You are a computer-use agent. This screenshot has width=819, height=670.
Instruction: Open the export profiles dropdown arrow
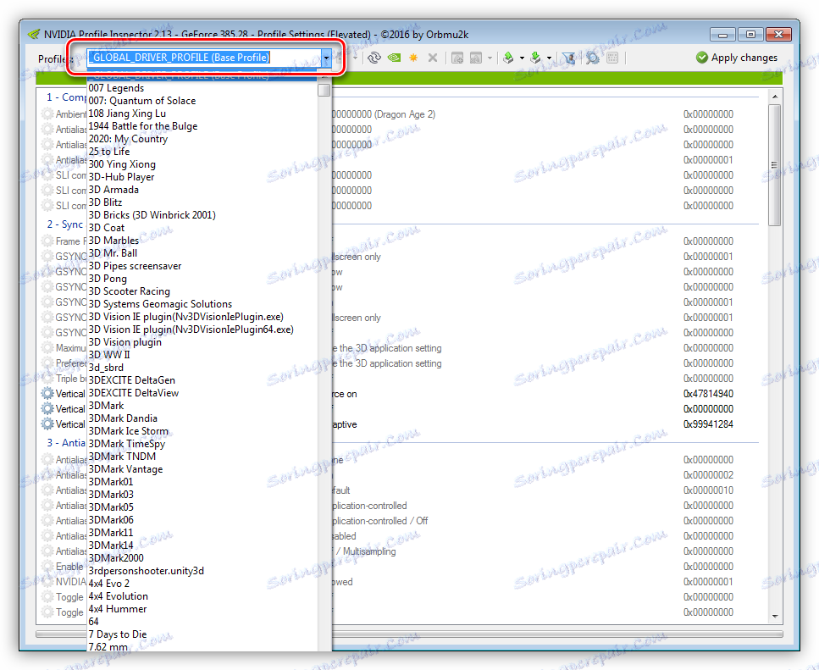(x=522, y=58)
